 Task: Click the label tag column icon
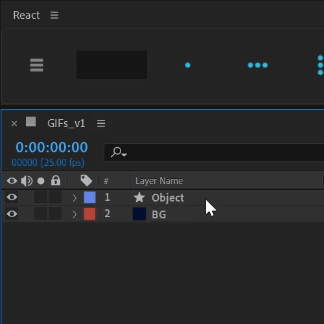[x=86, y=181]
